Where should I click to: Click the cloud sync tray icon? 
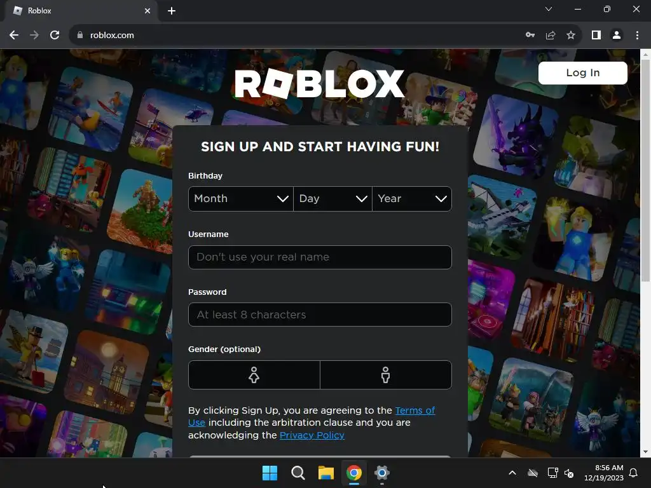(x=533, y=473)
